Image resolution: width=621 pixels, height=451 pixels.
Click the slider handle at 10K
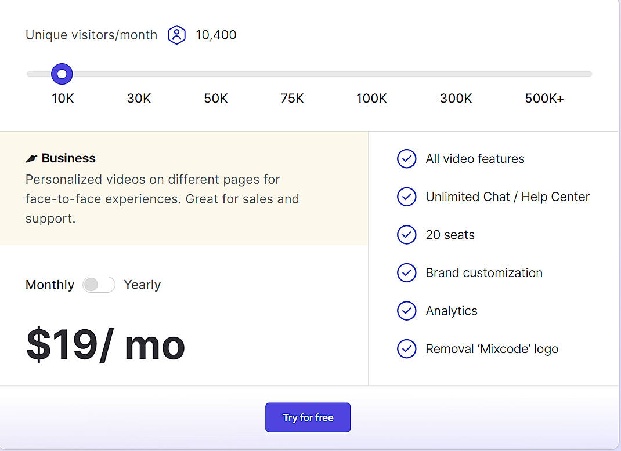[x=62, y=74]
